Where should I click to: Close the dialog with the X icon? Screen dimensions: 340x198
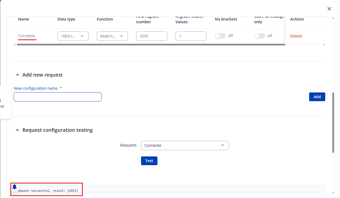329,9
